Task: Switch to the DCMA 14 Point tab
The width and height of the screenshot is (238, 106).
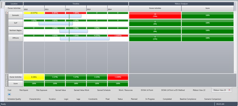Action: (147, 90)
